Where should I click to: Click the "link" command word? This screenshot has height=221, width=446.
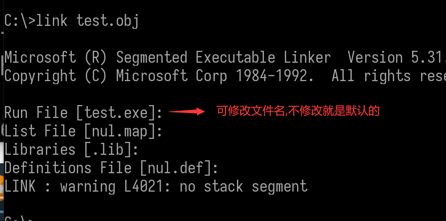pos(51,20)
